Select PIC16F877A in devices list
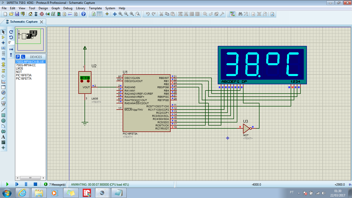 pos(30,79)
